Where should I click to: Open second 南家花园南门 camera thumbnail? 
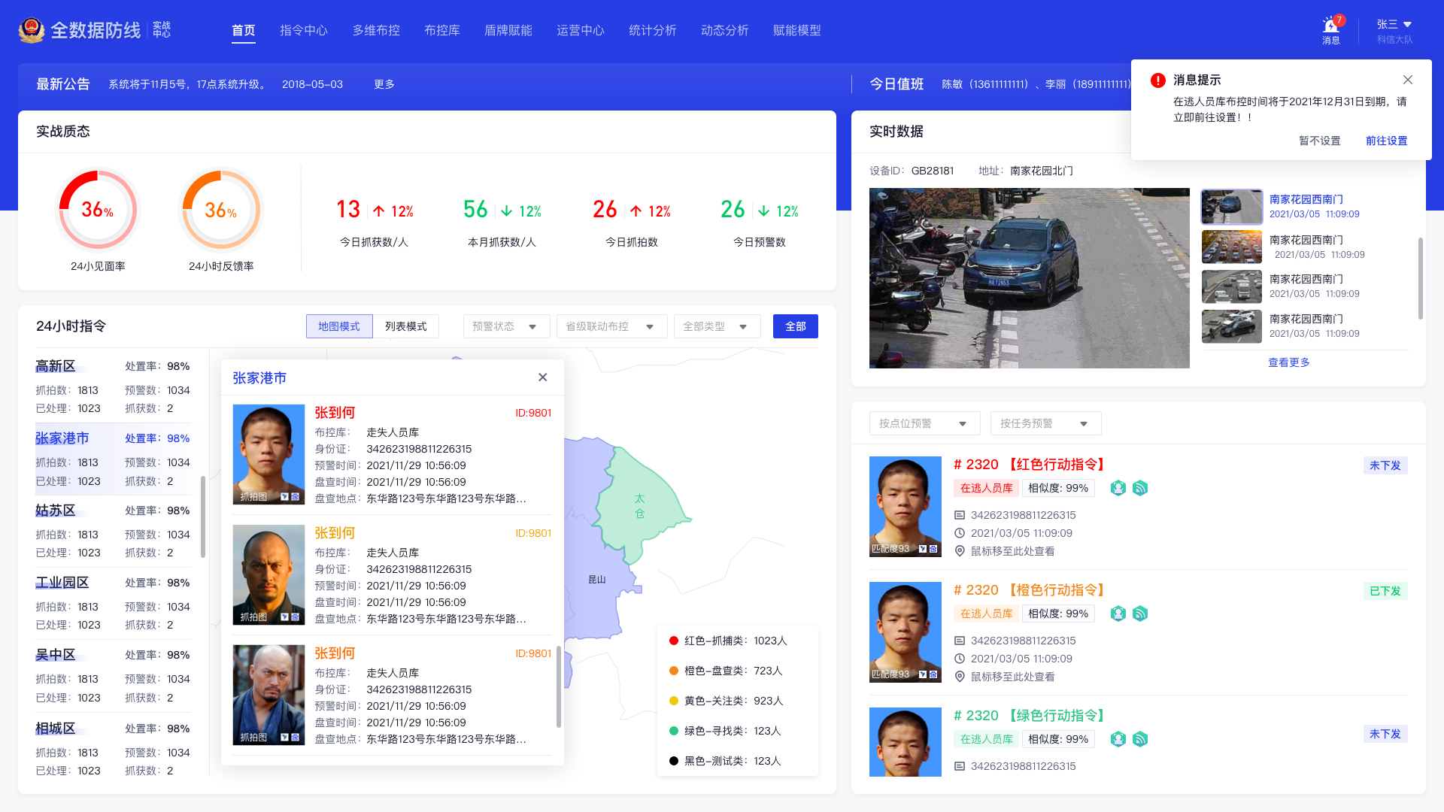click(1232, 247)
